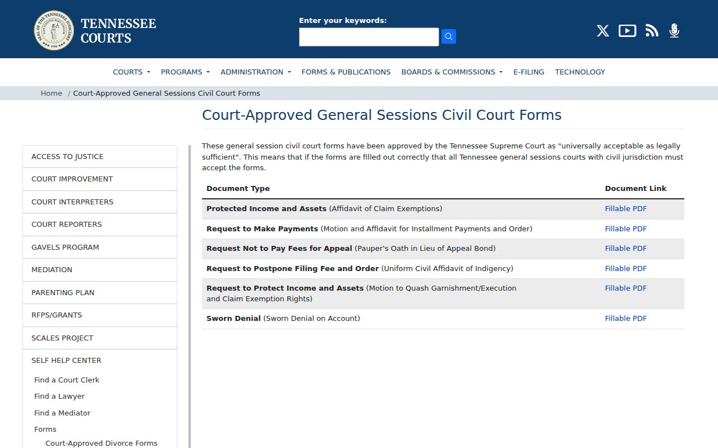The width and height of the screenshot is (718, 448).
Task: Open Fillable PDF for Request to Protect Income
Action: 625,288
